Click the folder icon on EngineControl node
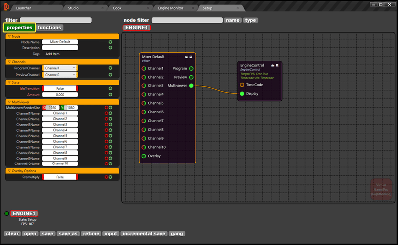Screen dimensions: 398x245 [x=273, y=66]
